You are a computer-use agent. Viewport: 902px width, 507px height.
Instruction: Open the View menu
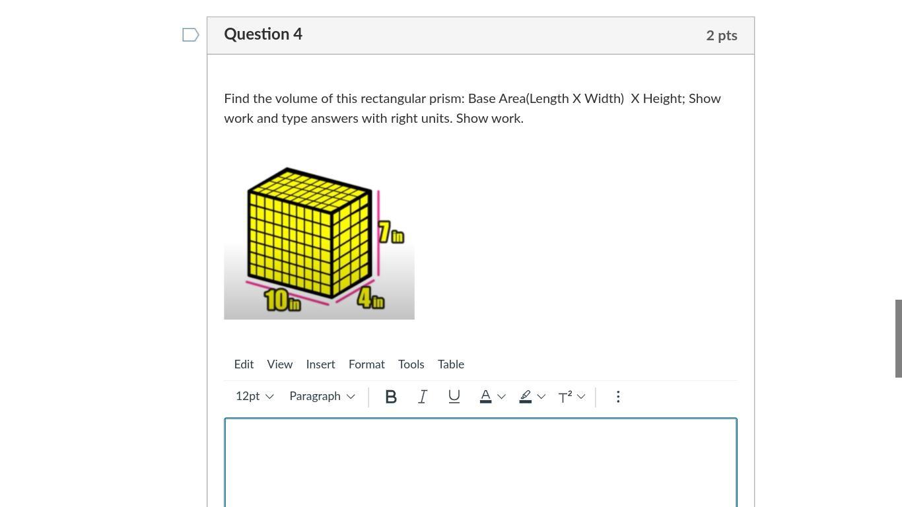[x=280, y=364]
